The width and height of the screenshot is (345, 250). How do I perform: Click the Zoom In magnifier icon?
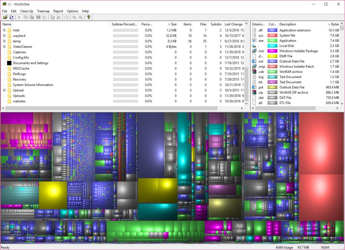(x=74, y=17)
